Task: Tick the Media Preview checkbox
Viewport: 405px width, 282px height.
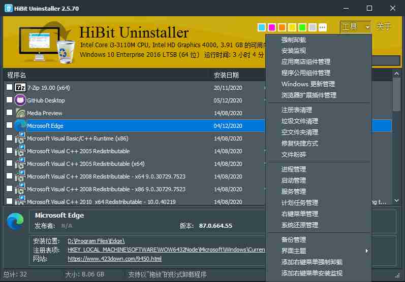Action: coord(9,113)
